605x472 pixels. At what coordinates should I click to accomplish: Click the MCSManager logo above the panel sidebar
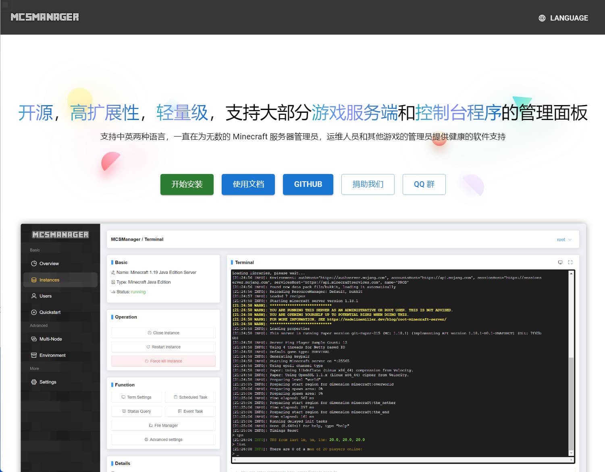[60, 234]
